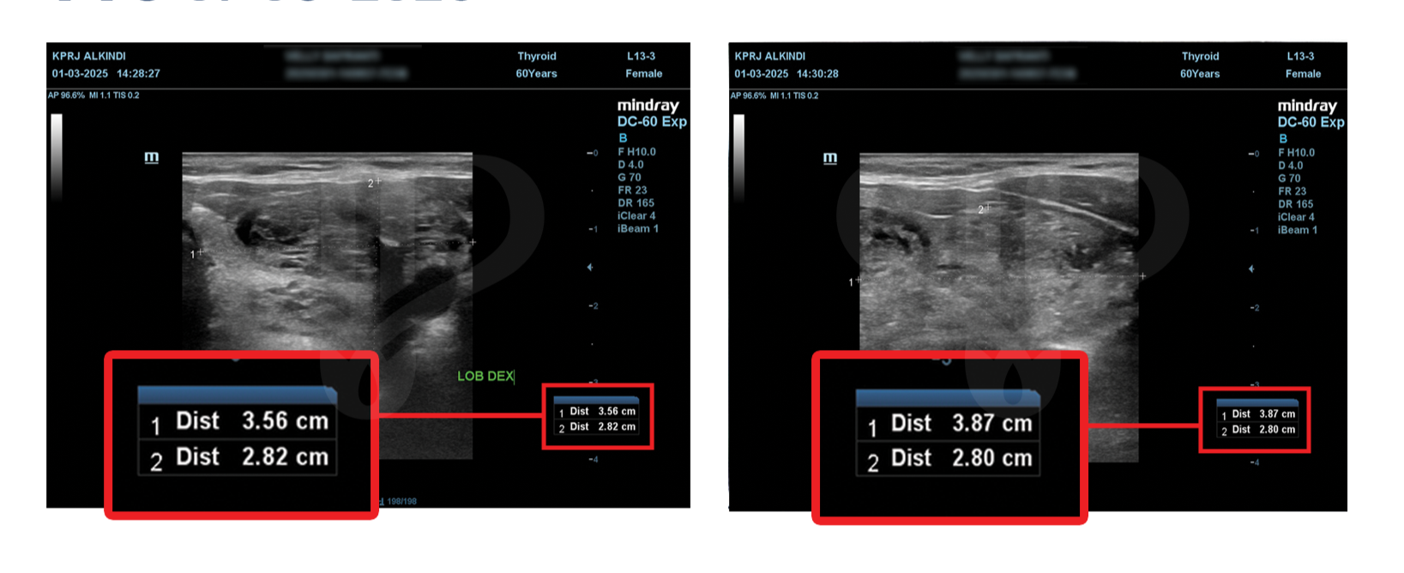Click the AP 96.6% MI 1.1 readout in the 14:30:28 scan

[774, 95]
